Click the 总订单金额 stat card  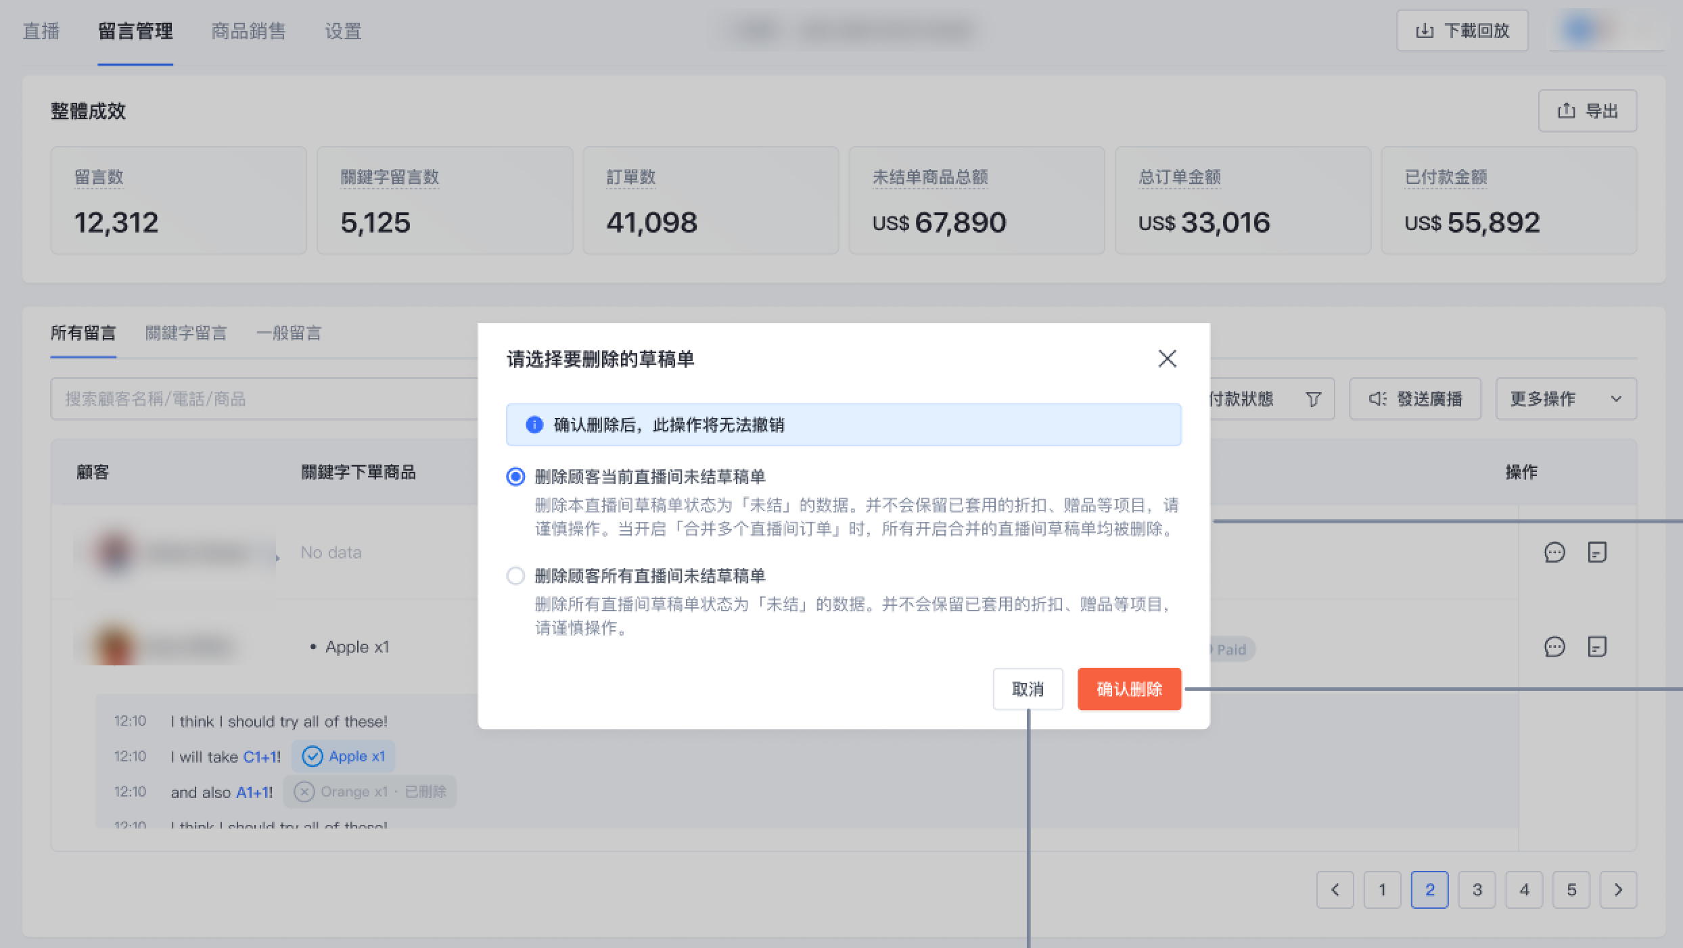click(x=1243, y=200)
